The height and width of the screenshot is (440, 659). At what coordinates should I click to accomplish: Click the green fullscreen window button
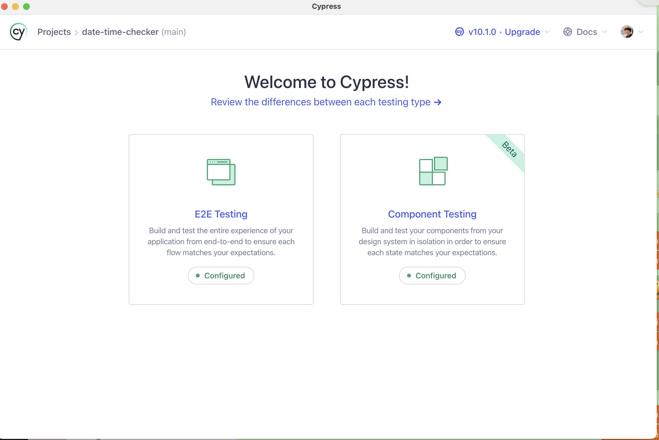click(x=26, y=6)
